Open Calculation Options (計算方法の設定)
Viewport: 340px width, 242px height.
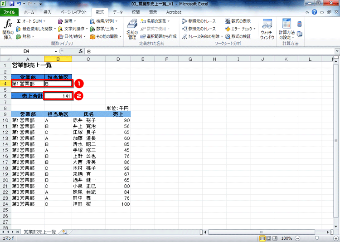(x=287, y=29)
